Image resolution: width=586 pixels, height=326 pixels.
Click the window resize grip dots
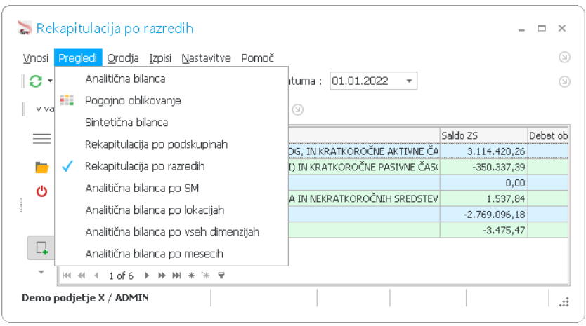point(564,301)
